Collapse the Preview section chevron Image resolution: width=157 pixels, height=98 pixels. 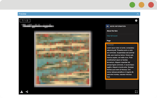point(138,14)
